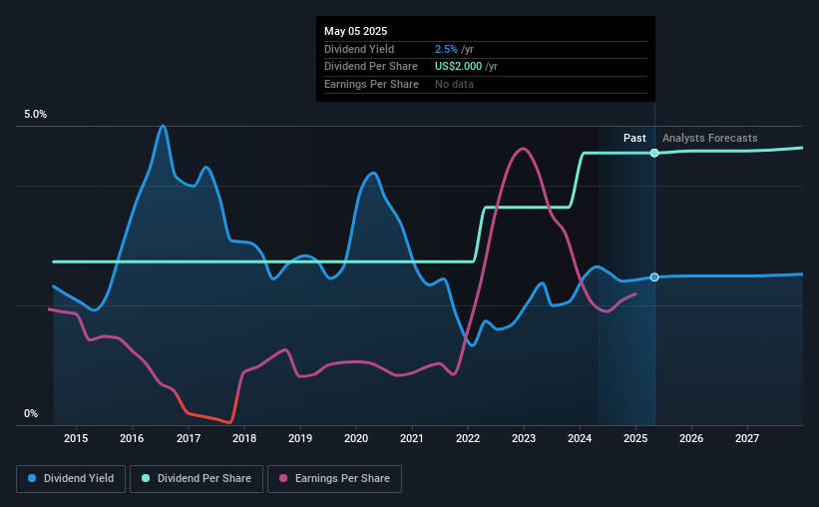The image size is (819, 507).
Task: Click the tooltip Earnings Per Share row label
Action: tap(371, 84)
